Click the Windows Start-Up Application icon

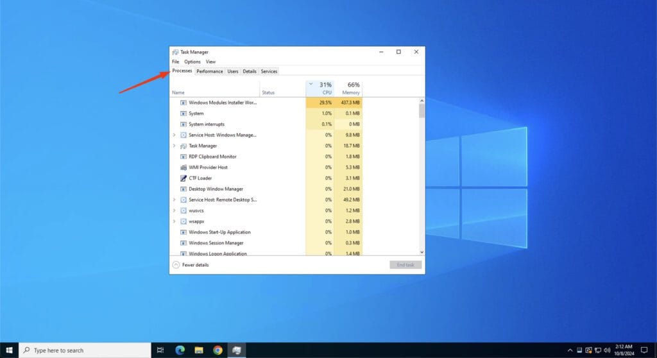pyautogui.click(x=183, y=232)
